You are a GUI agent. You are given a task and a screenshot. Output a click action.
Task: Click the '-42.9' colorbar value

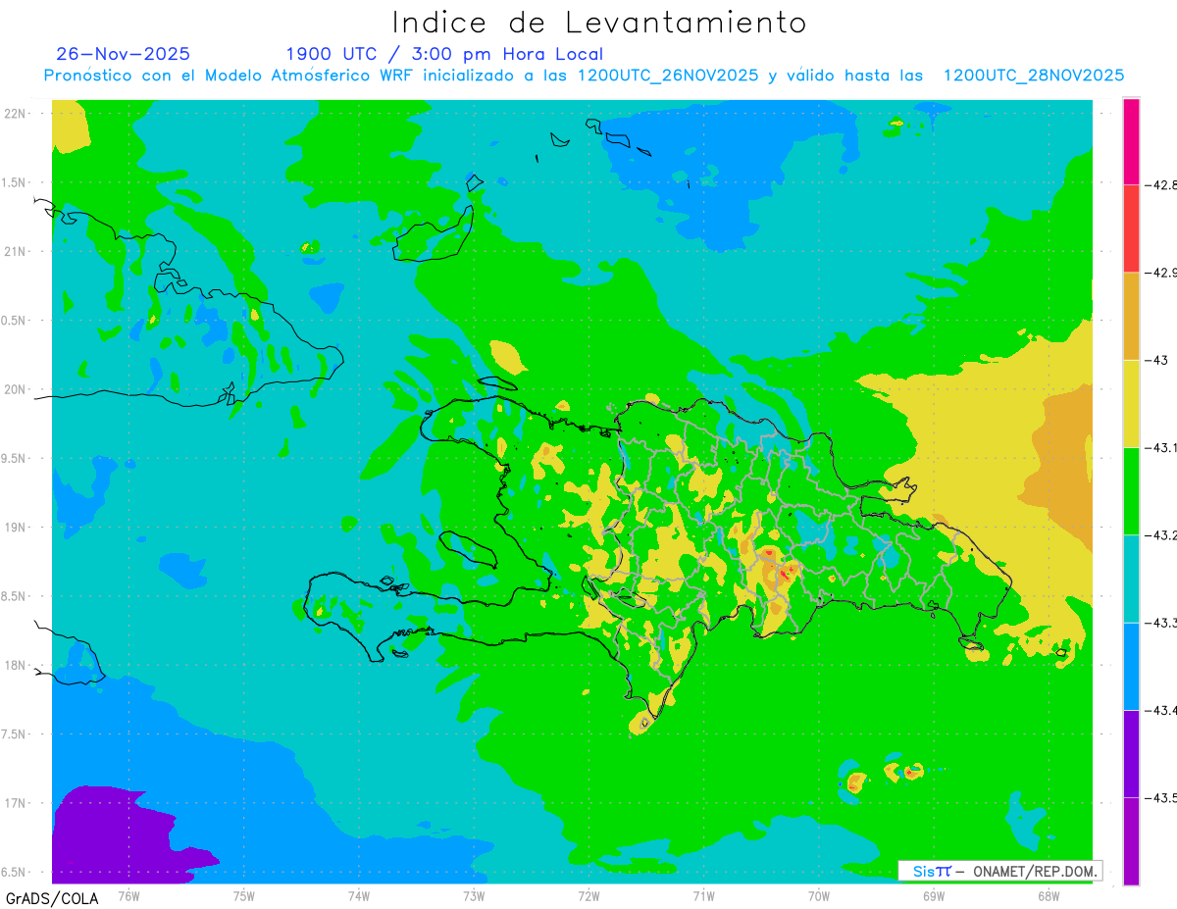point(1161,273)
